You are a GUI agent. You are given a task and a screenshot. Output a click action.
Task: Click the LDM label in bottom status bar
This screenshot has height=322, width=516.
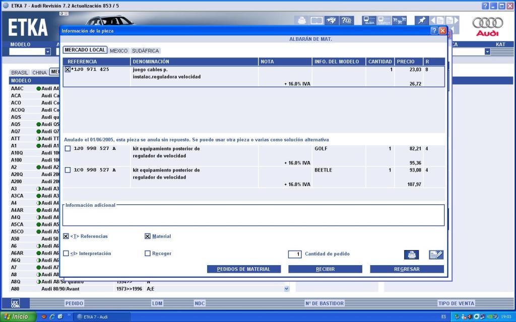click(157, 303)
